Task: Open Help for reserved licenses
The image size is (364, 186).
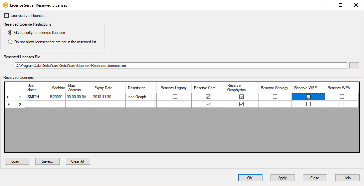Action: (x=347, y=178)
